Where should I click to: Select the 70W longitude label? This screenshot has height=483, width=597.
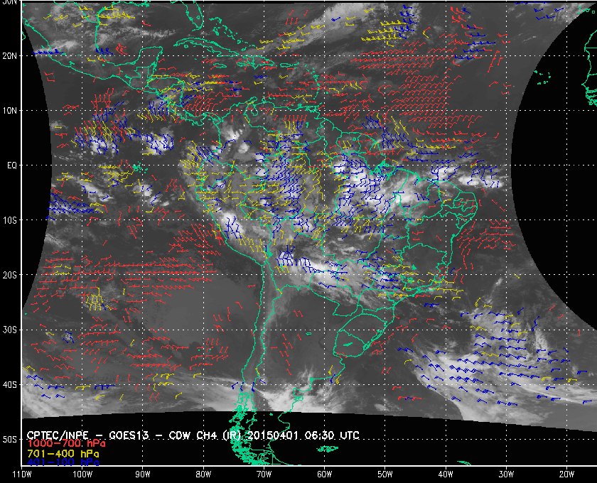click(264, 474)
